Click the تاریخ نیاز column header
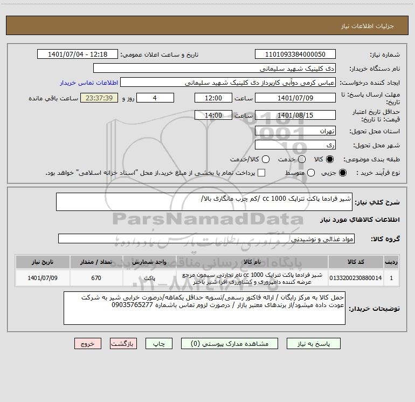 43,262
